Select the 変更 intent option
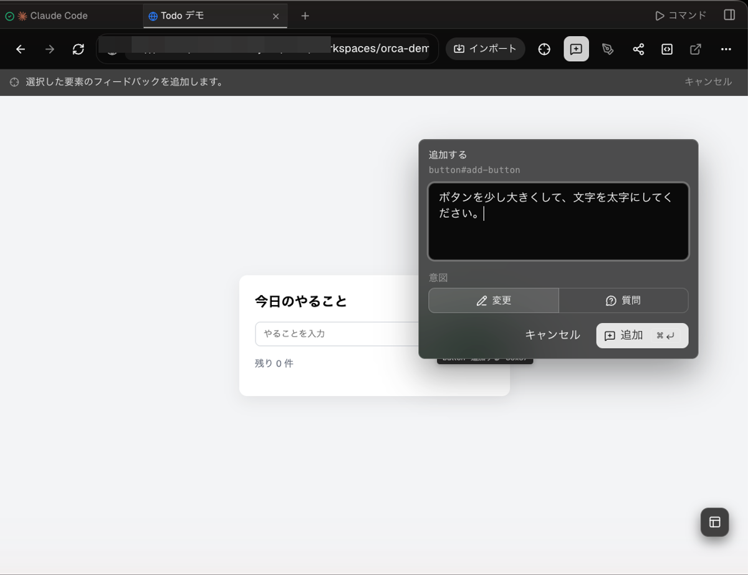The image size is (748, 575). pyautogui.click(x=494, y=301)
